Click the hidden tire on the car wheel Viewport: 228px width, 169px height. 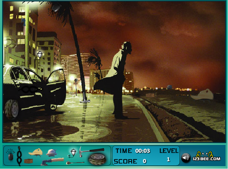click(x=12, y=109)
